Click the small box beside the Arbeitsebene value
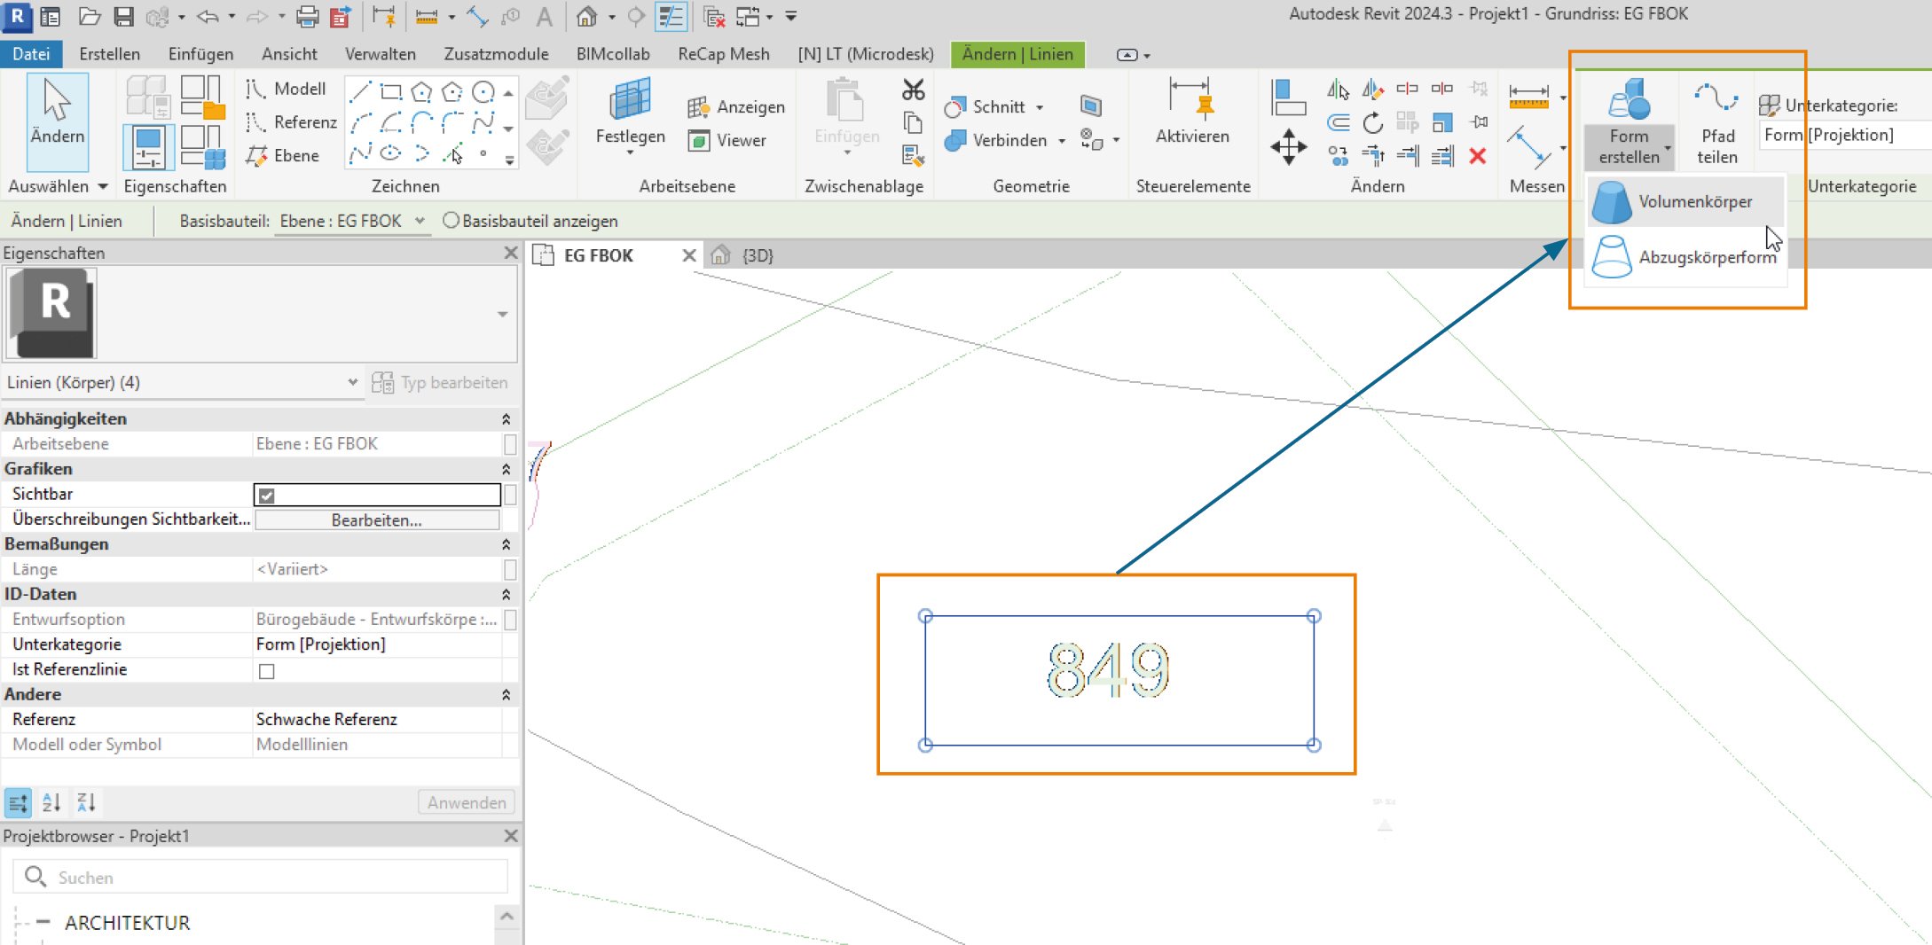The height and width of the screenshot is (945, 1932). (x=510, y=444)
